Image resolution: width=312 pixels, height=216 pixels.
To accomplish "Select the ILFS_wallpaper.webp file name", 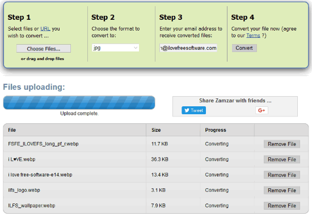I will 31,206.
